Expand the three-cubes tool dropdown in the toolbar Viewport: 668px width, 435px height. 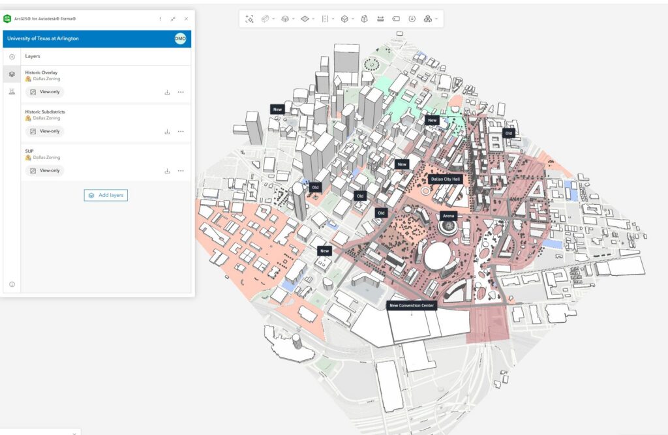[x=436, y=19]
